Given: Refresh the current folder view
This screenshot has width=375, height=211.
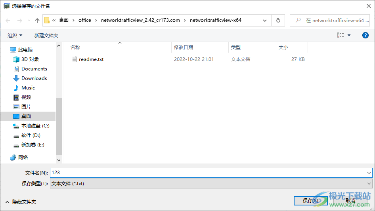Looking at the screenshot, I should (278, 21).
